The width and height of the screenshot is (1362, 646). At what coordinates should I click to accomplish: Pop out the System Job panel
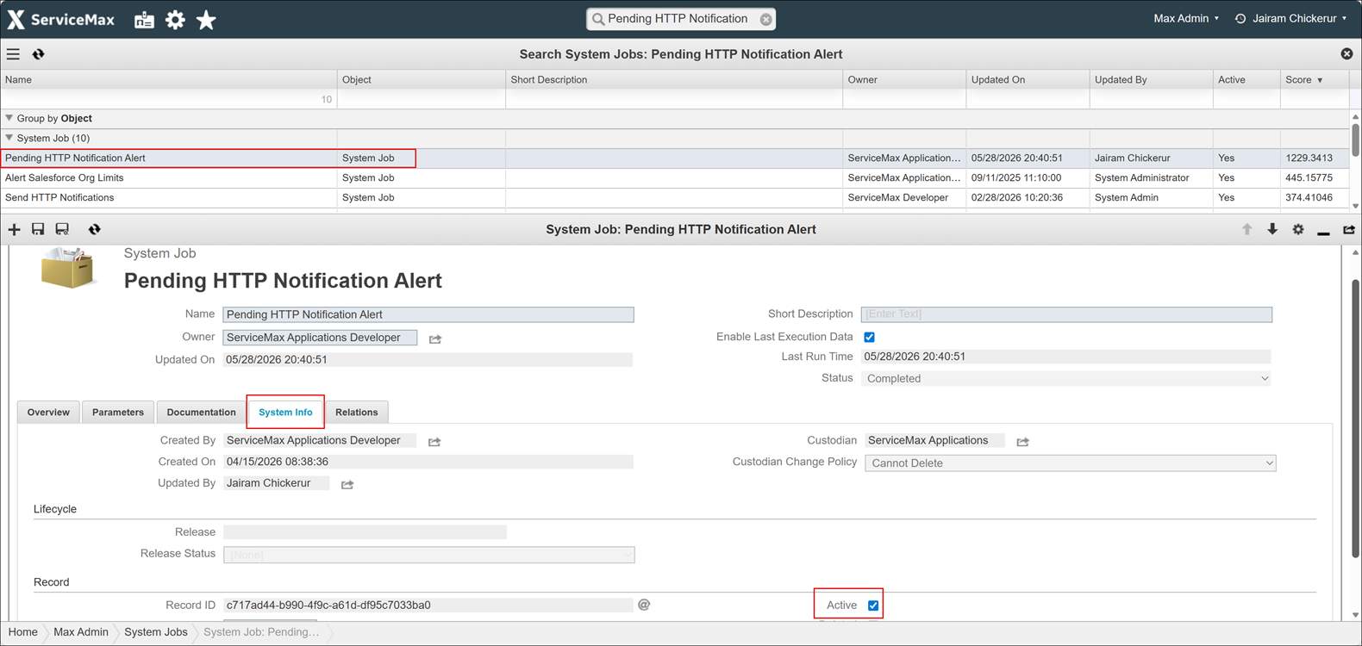pos(1349,229)
